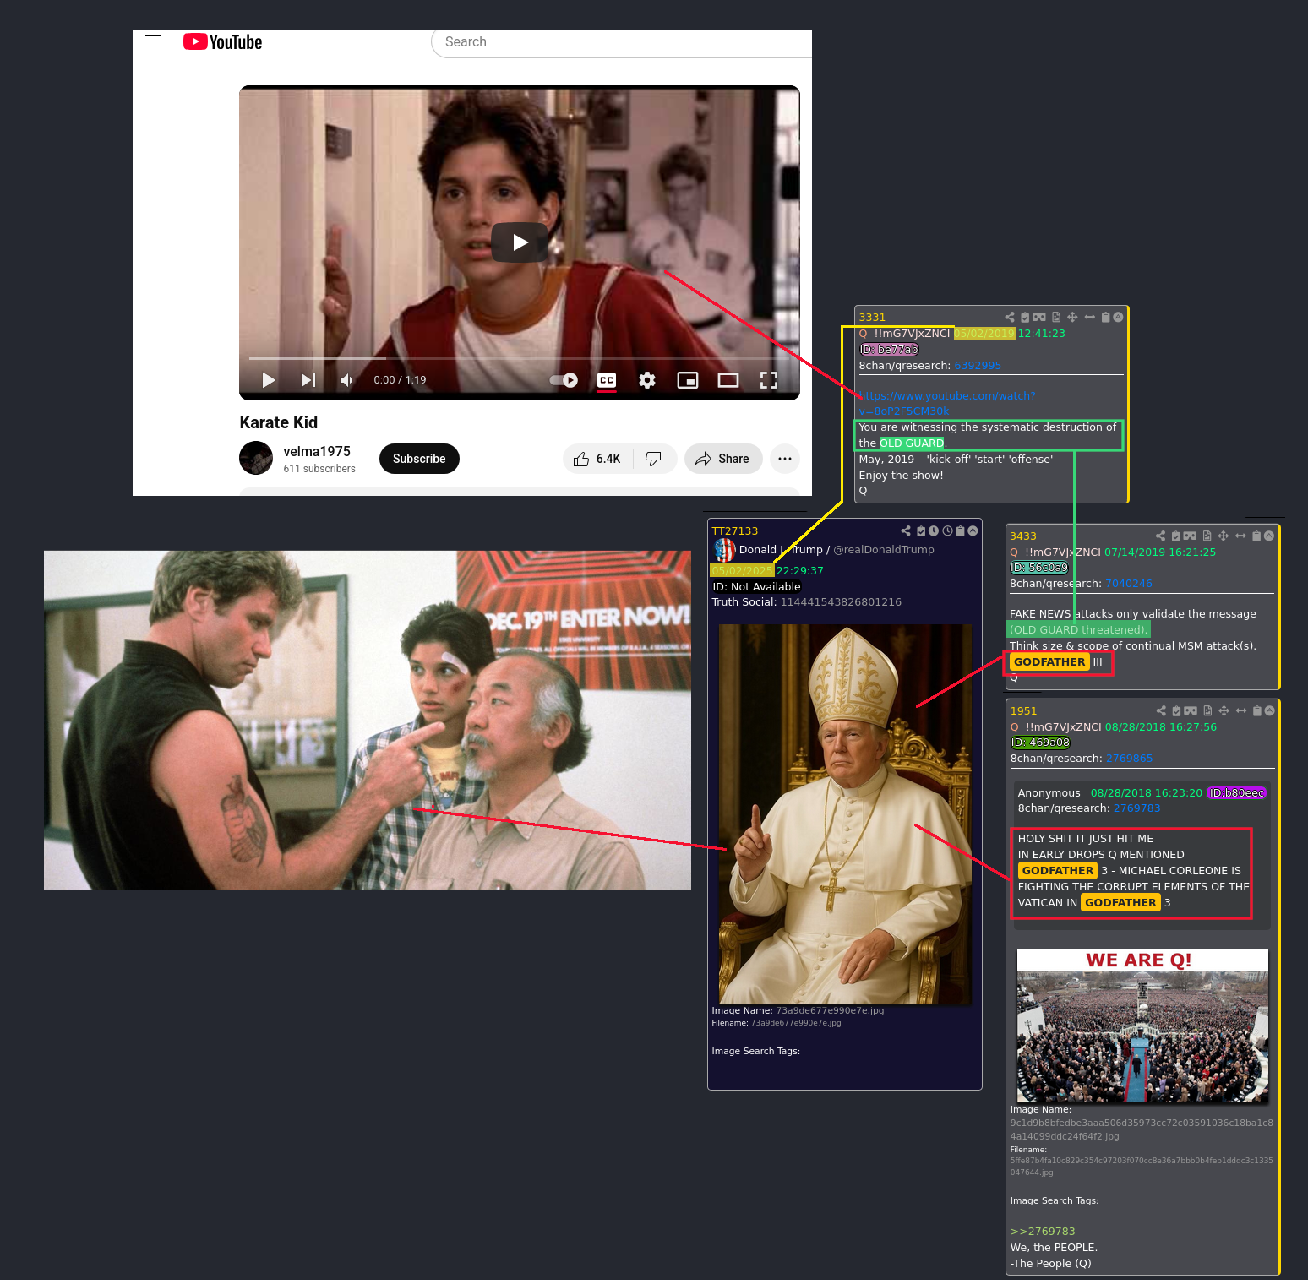
Task: Share post 1951 via its share icon
Action: (1161, 710)
